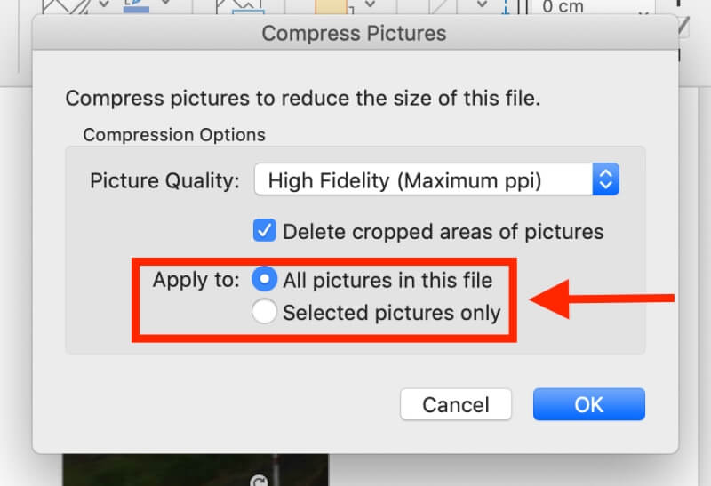
Task: Click the beige square icon in the toolbar
Action: click(x=332, y=6)
